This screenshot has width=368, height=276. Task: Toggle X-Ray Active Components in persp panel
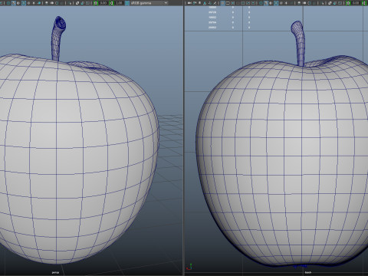click(x=82, y=3)
